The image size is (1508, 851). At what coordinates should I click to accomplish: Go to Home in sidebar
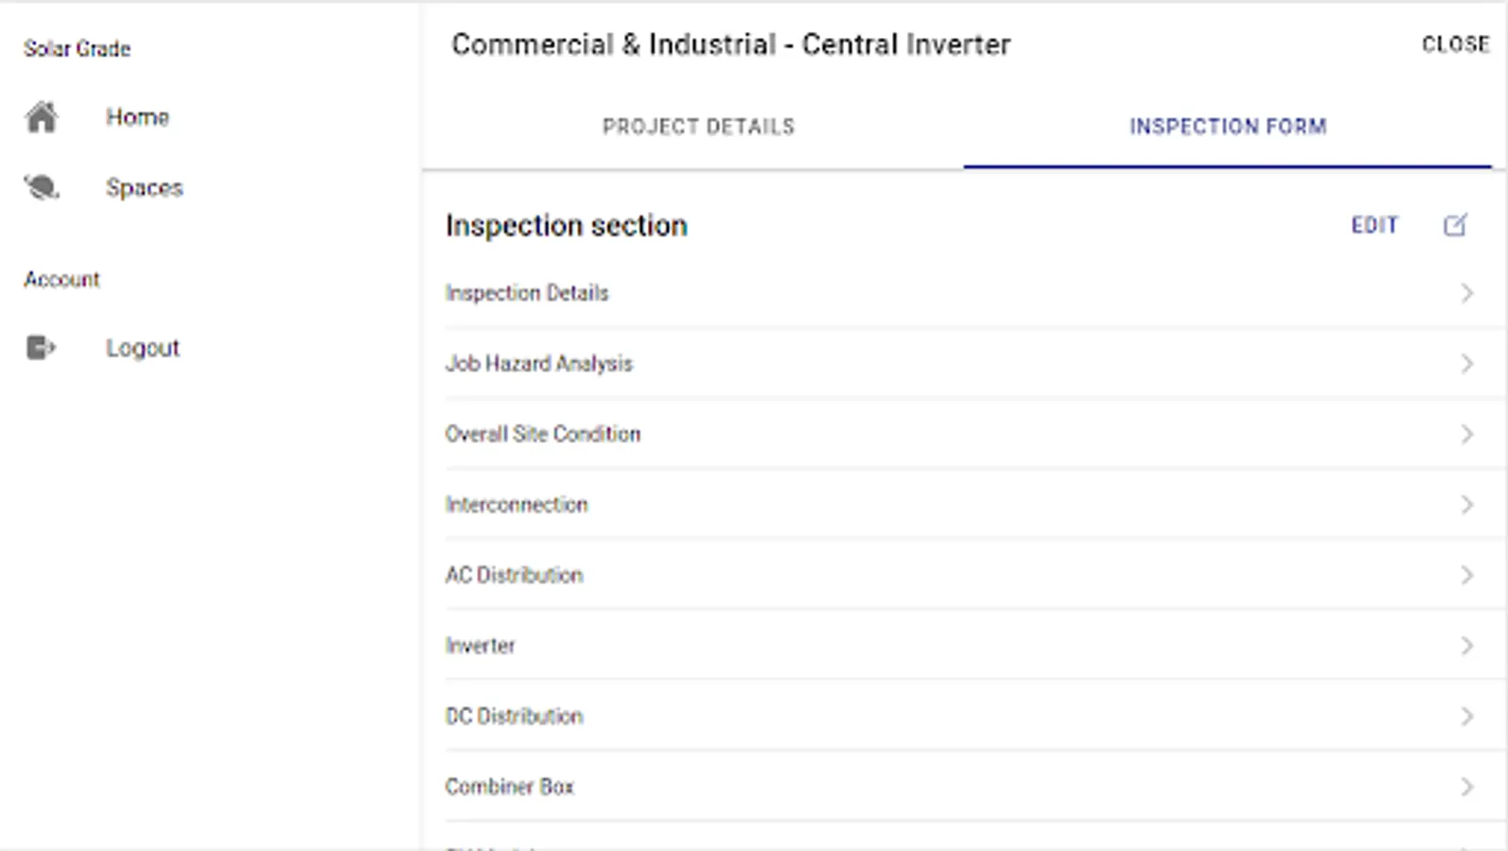[x=137, y=117]
